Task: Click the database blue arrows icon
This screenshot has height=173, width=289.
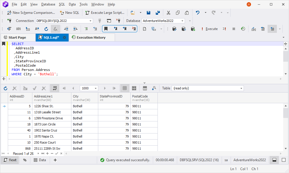Action: click(x=184, y=29)
